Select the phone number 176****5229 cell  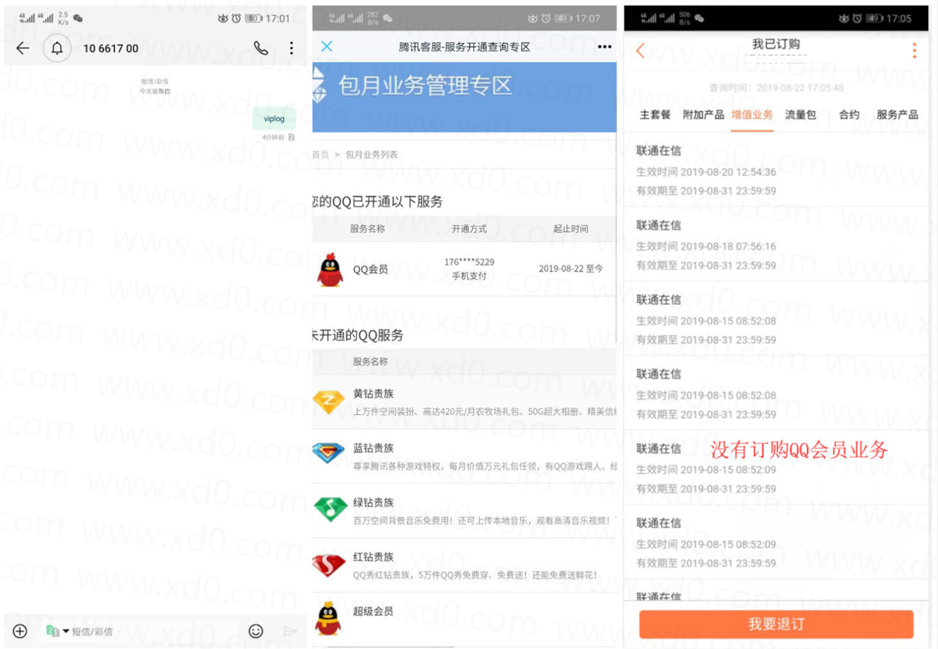click(469, 262)
